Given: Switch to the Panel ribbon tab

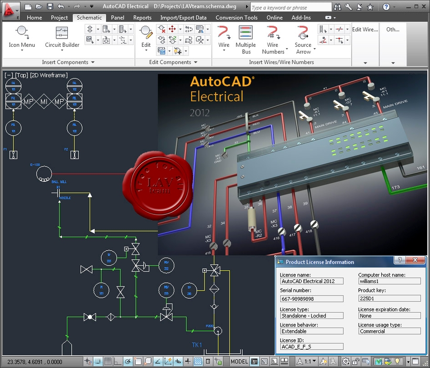Looking at the screenshot, I should (118, 18).
